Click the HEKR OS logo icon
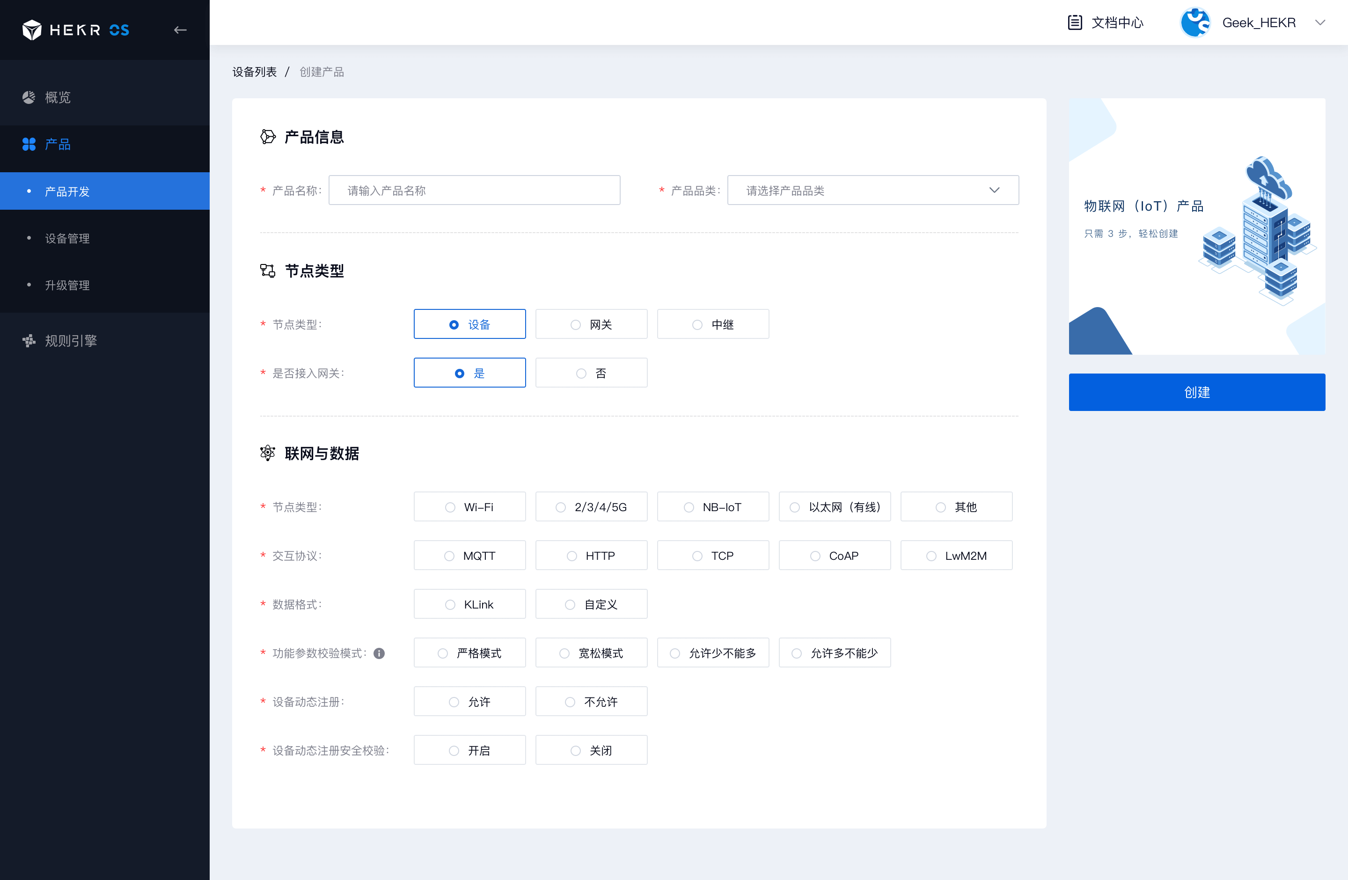This screenshot has height=880, width=1348. [x=32, y=29]
